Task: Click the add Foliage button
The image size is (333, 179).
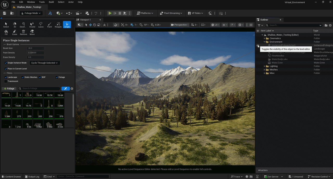Action: [9, 89]
